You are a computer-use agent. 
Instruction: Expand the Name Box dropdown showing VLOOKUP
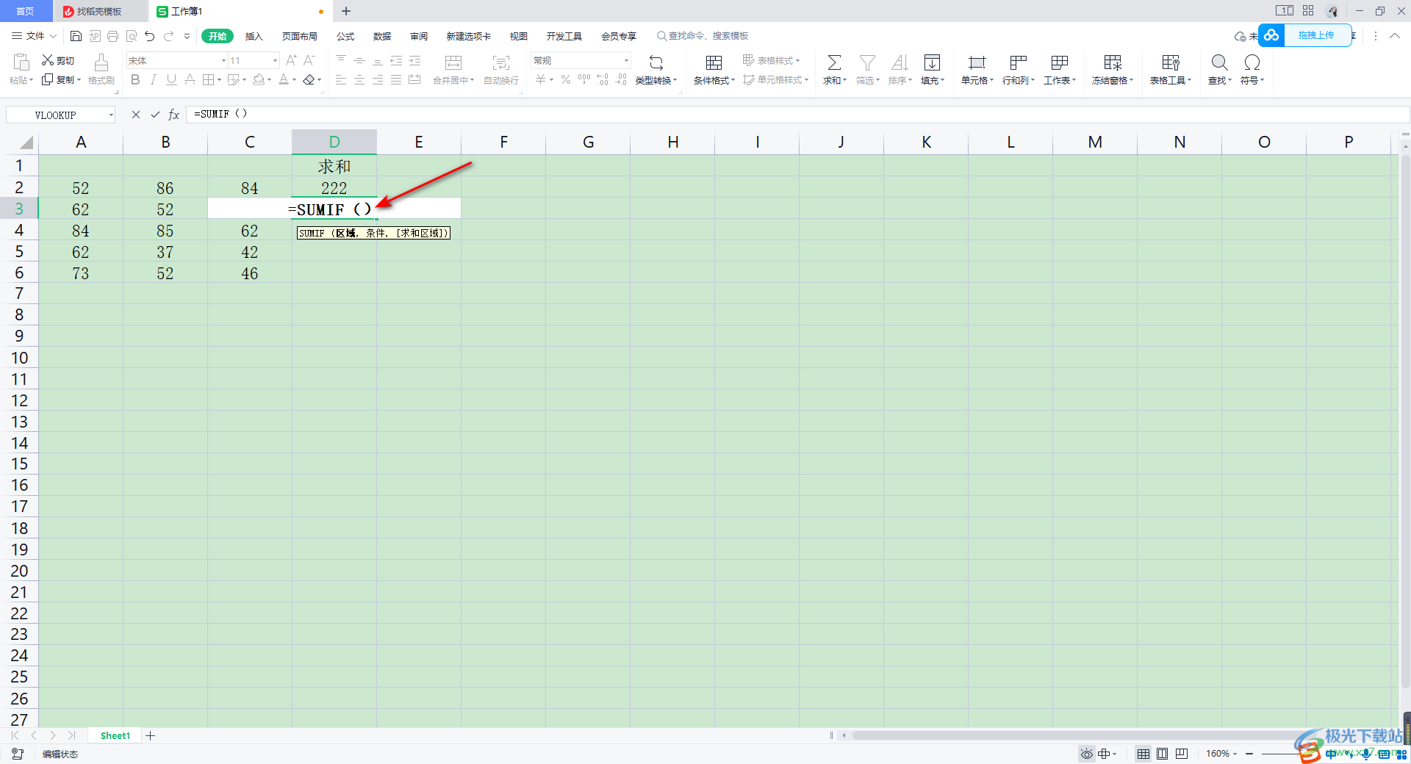(111, 115)
